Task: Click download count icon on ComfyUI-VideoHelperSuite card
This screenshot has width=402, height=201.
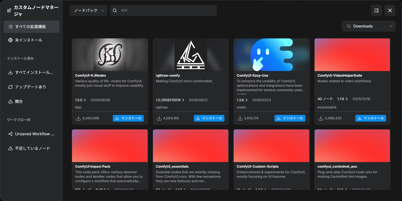Action: point(321,118)
